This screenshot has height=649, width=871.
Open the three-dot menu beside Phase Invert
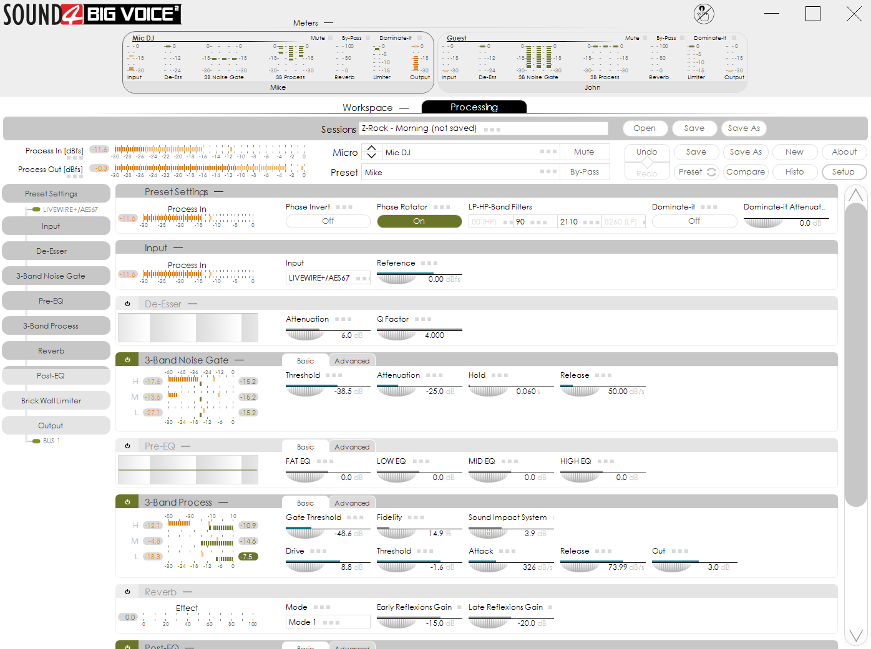[x=344, y=207]
